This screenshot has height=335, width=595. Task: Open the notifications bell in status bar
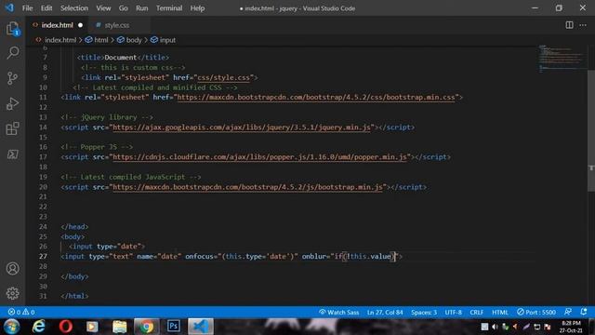pyautogui.click(x=584, y=312)
